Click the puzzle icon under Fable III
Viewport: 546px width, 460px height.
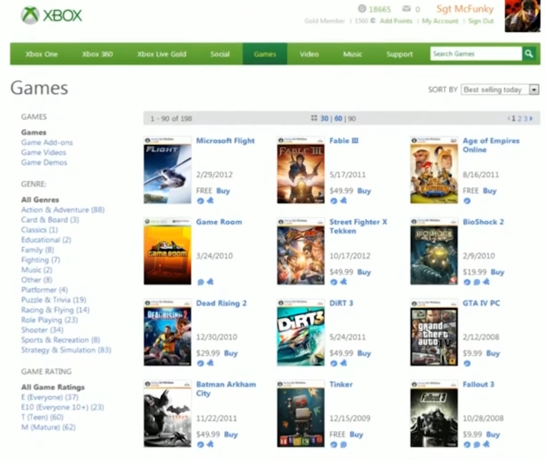(x=344, y=201)
